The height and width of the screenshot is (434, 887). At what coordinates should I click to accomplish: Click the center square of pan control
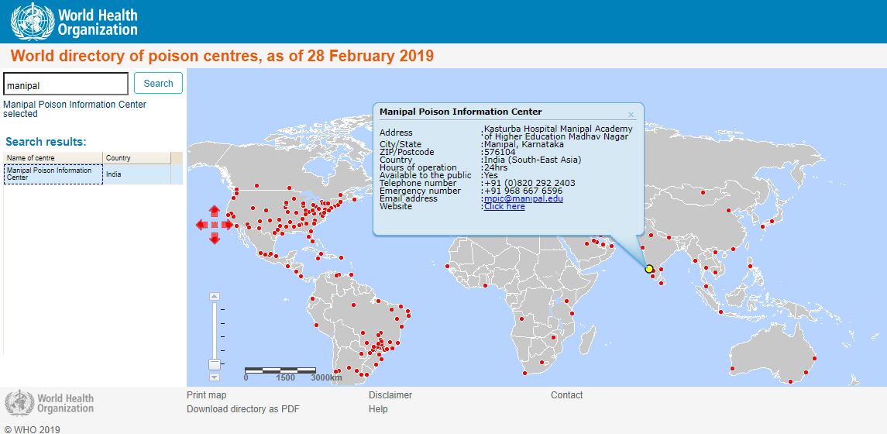[x=215, y=225]
